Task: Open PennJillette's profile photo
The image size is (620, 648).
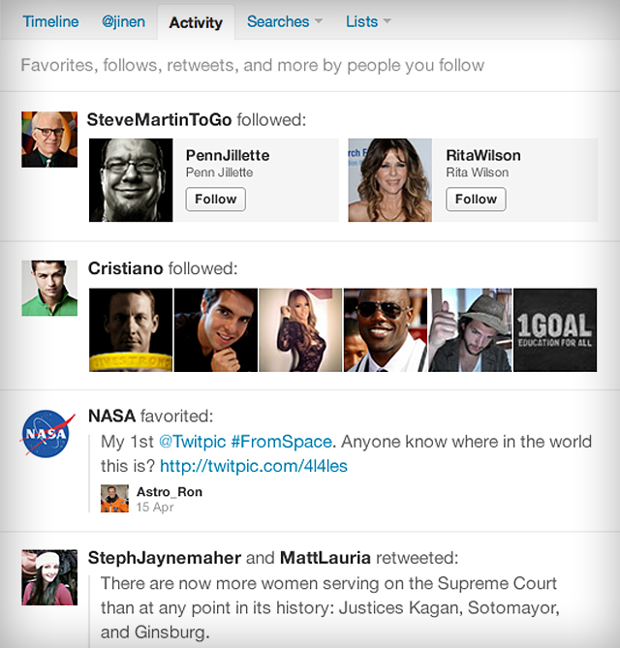Action: pos(131,180)
